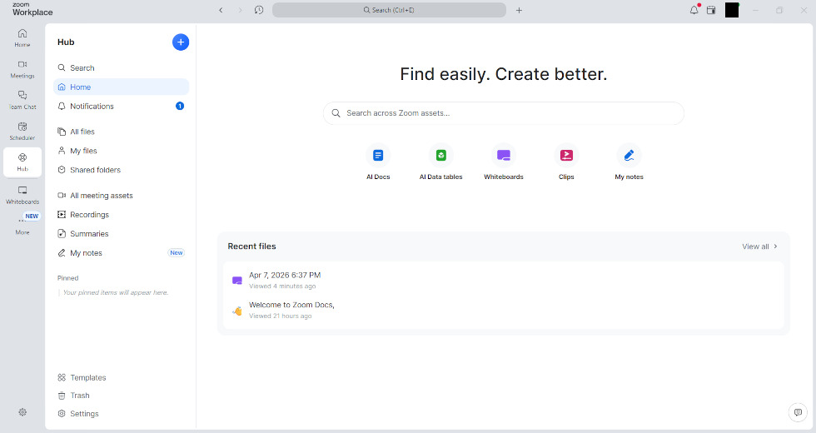Open the notifications bell in the title bar

coord(694,10)
